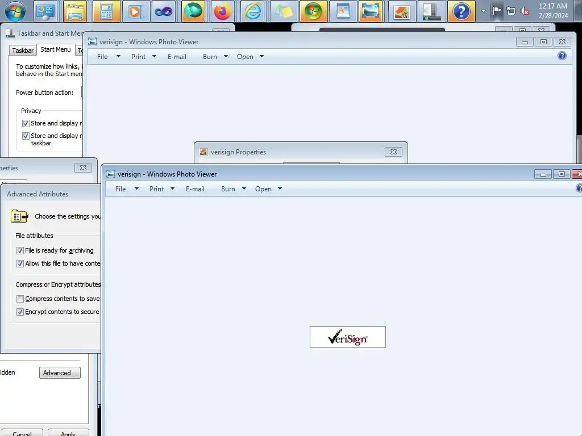Viewport: 582px width, 436px height.
Task: Switch to Photo Viewer taskbar icon
Action: (371, 11)
